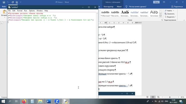Expand the full styles gallery with the bottom arrow
Image resolution: width=186 pixels, height=104 pixels.
coord(160,16)
